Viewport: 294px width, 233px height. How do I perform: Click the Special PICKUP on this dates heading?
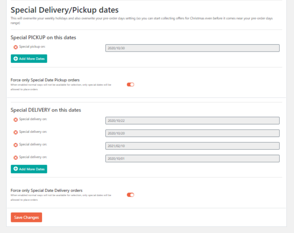coord(43,38)
